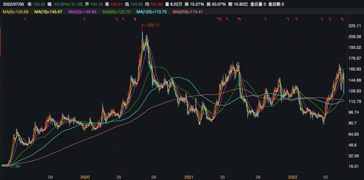The width and height of the screenshot is (364, 180).
Task: Click the 64.65 price axis label
Action: 353,134
